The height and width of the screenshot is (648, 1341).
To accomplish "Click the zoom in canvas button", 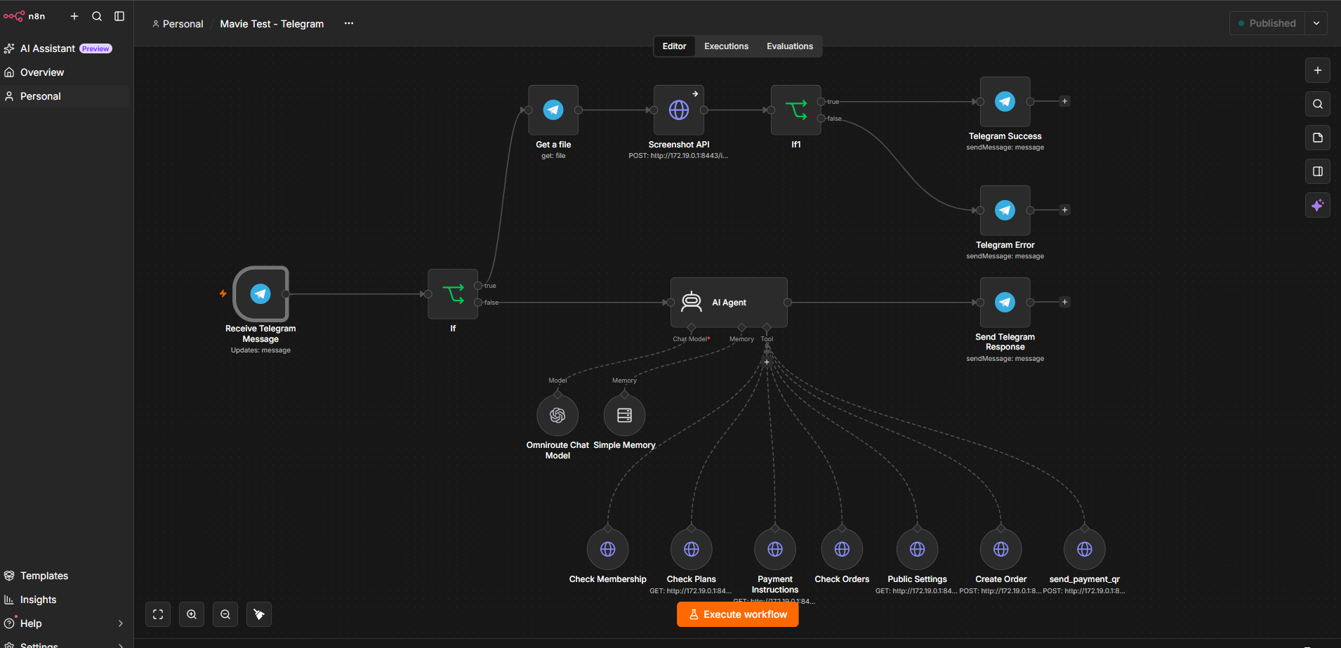I will pyautogui.click(x=192, y=614).
